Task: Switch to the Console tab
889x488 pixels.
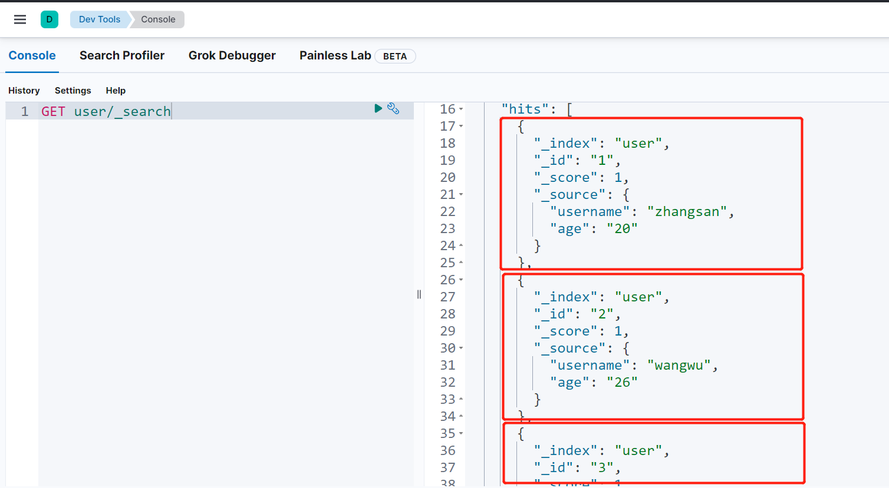Action: point(32,55)
